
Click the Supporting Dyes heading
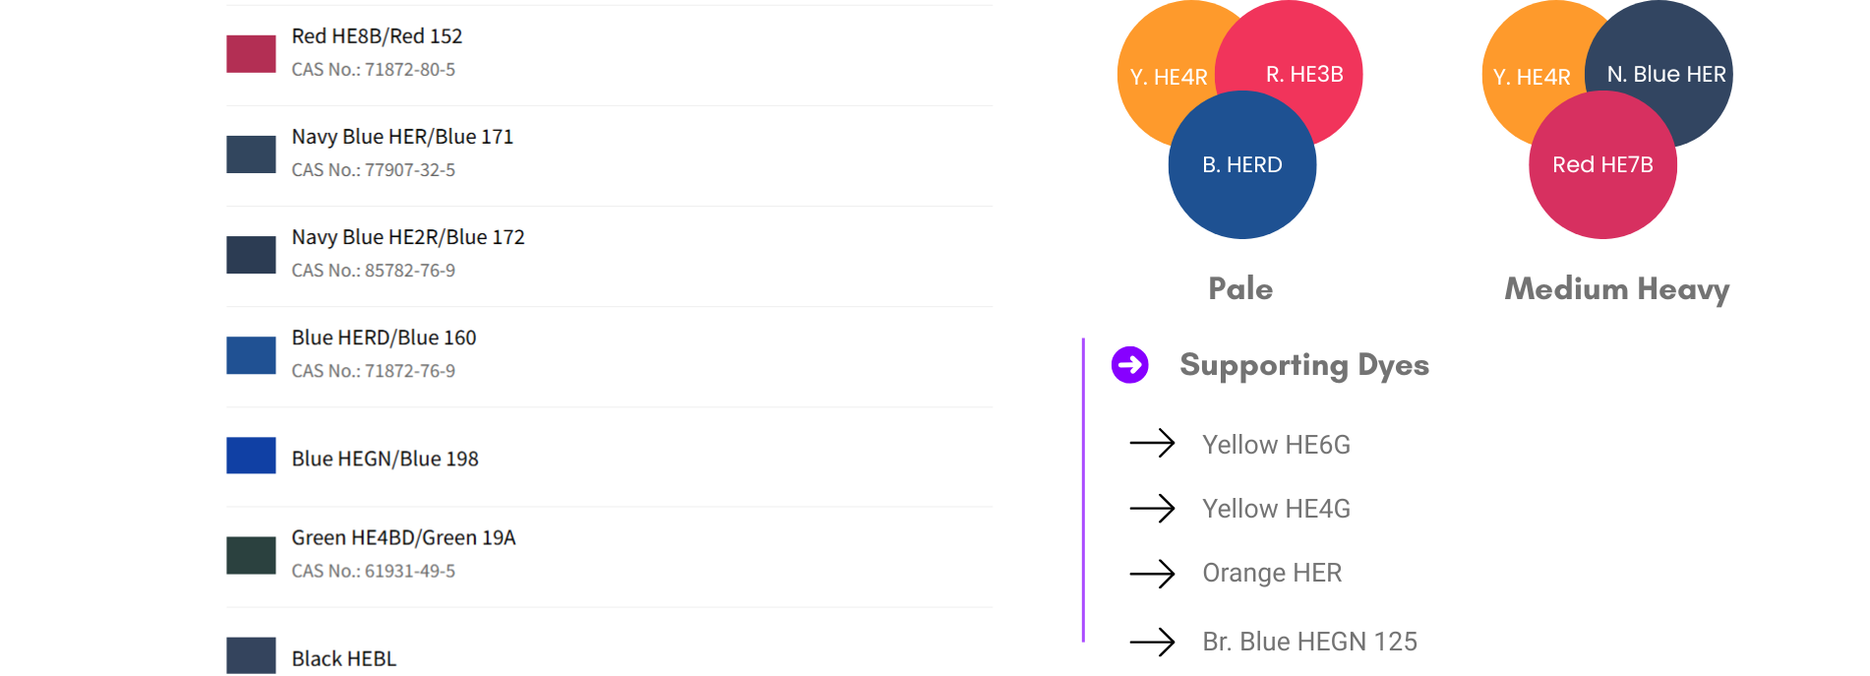click(x=1304, y=365)
